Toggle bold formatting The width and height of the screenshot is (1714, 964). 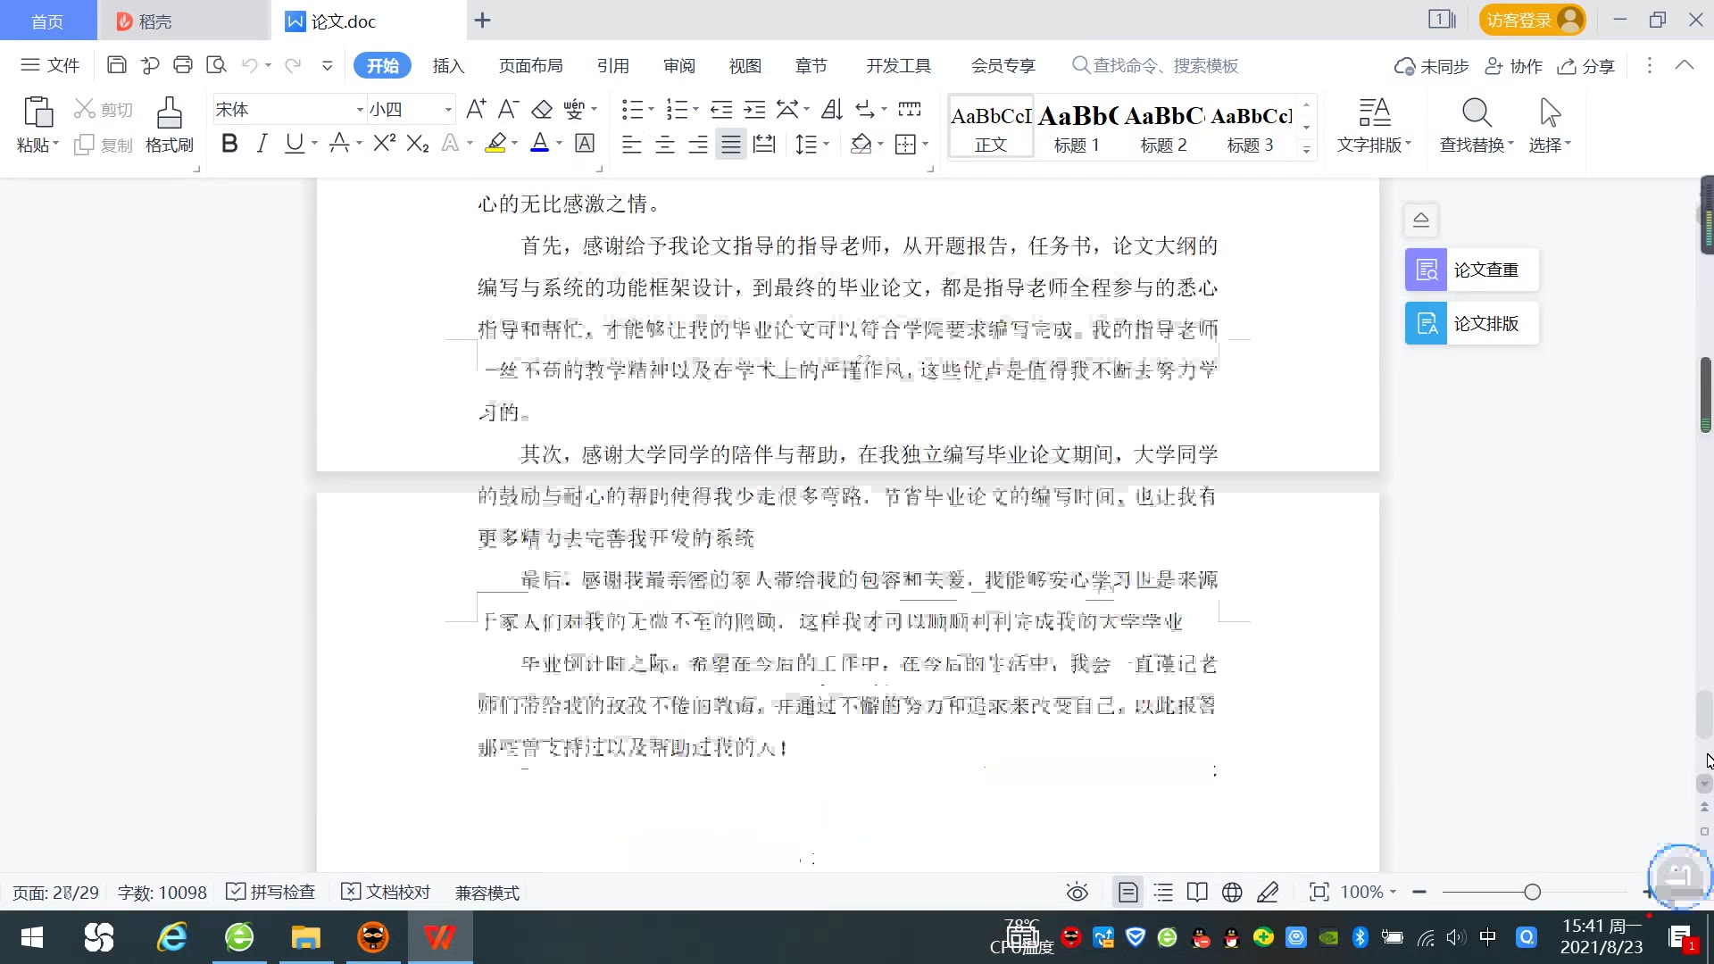229,144
